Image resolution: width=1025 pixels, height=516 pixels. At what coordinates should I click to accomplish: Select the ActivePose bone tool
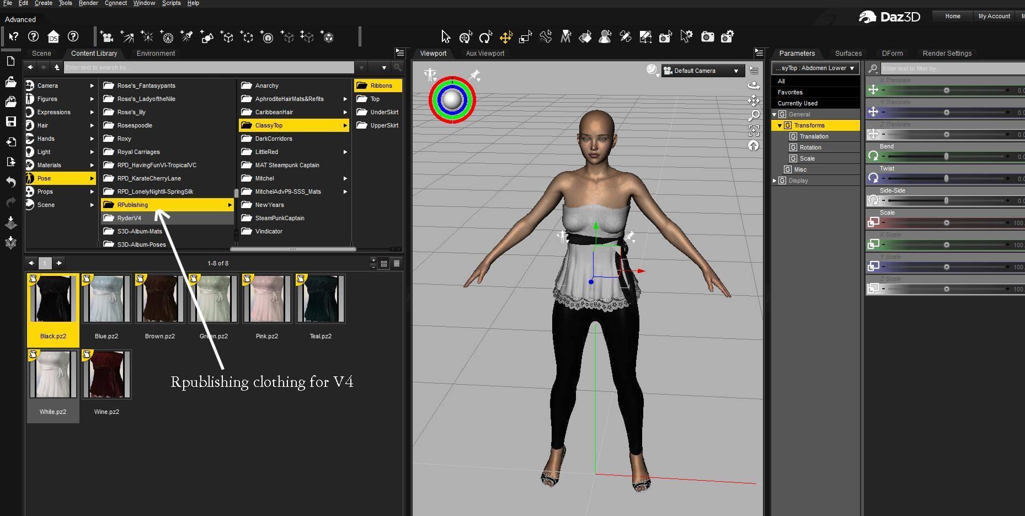pyautogui.click(x=546, y=37)
